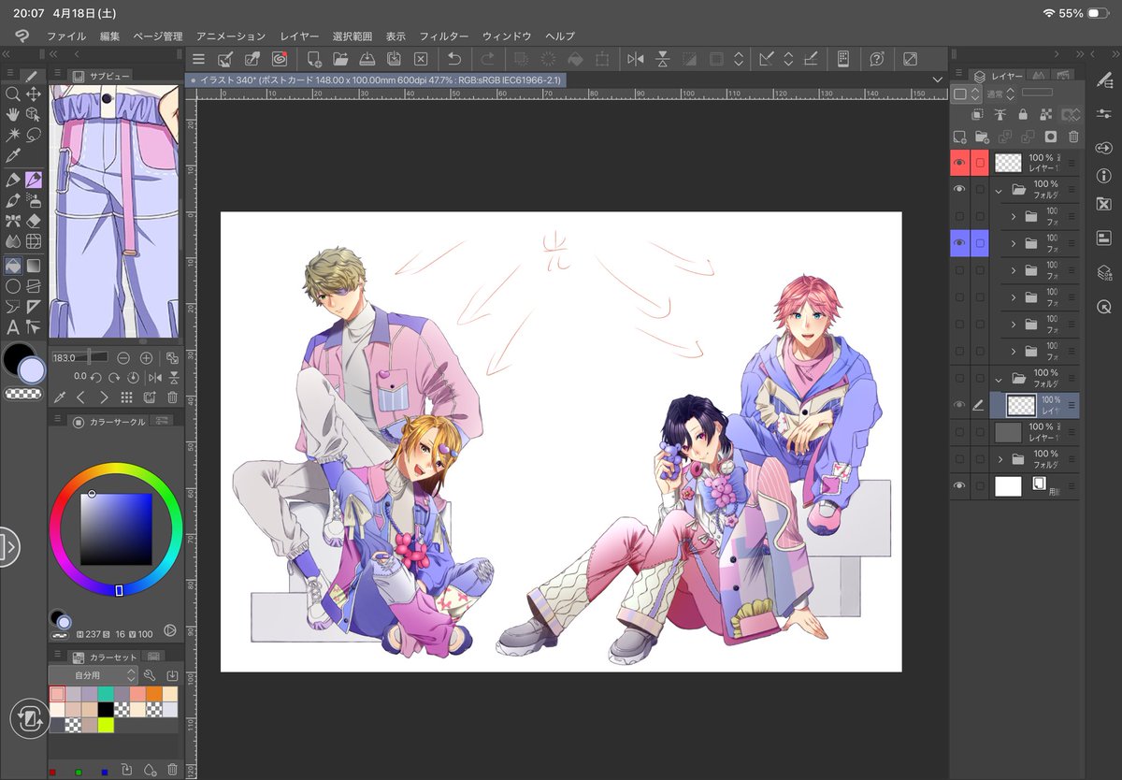Screen dimensions: 1122x780
Task: Select the Eraser tool
Action: (x=32, y=221)
